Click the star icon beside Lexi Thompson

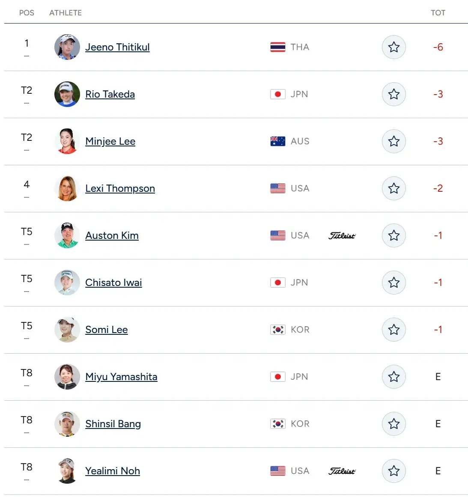(x=394, y=188)
